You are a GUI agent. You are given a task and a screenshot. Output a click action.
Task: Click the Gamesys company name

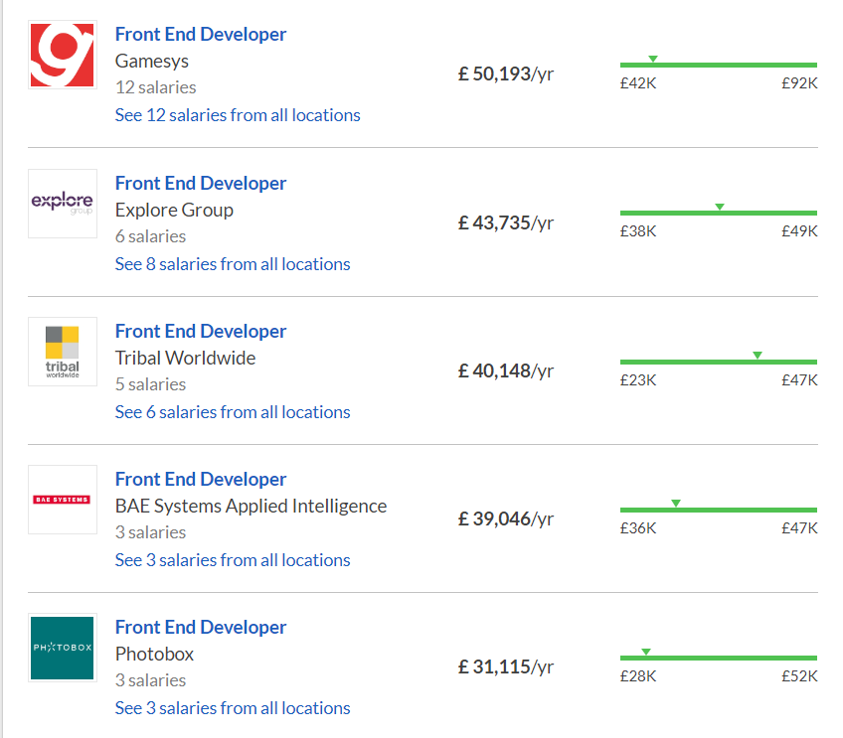[x=152, y=62]
